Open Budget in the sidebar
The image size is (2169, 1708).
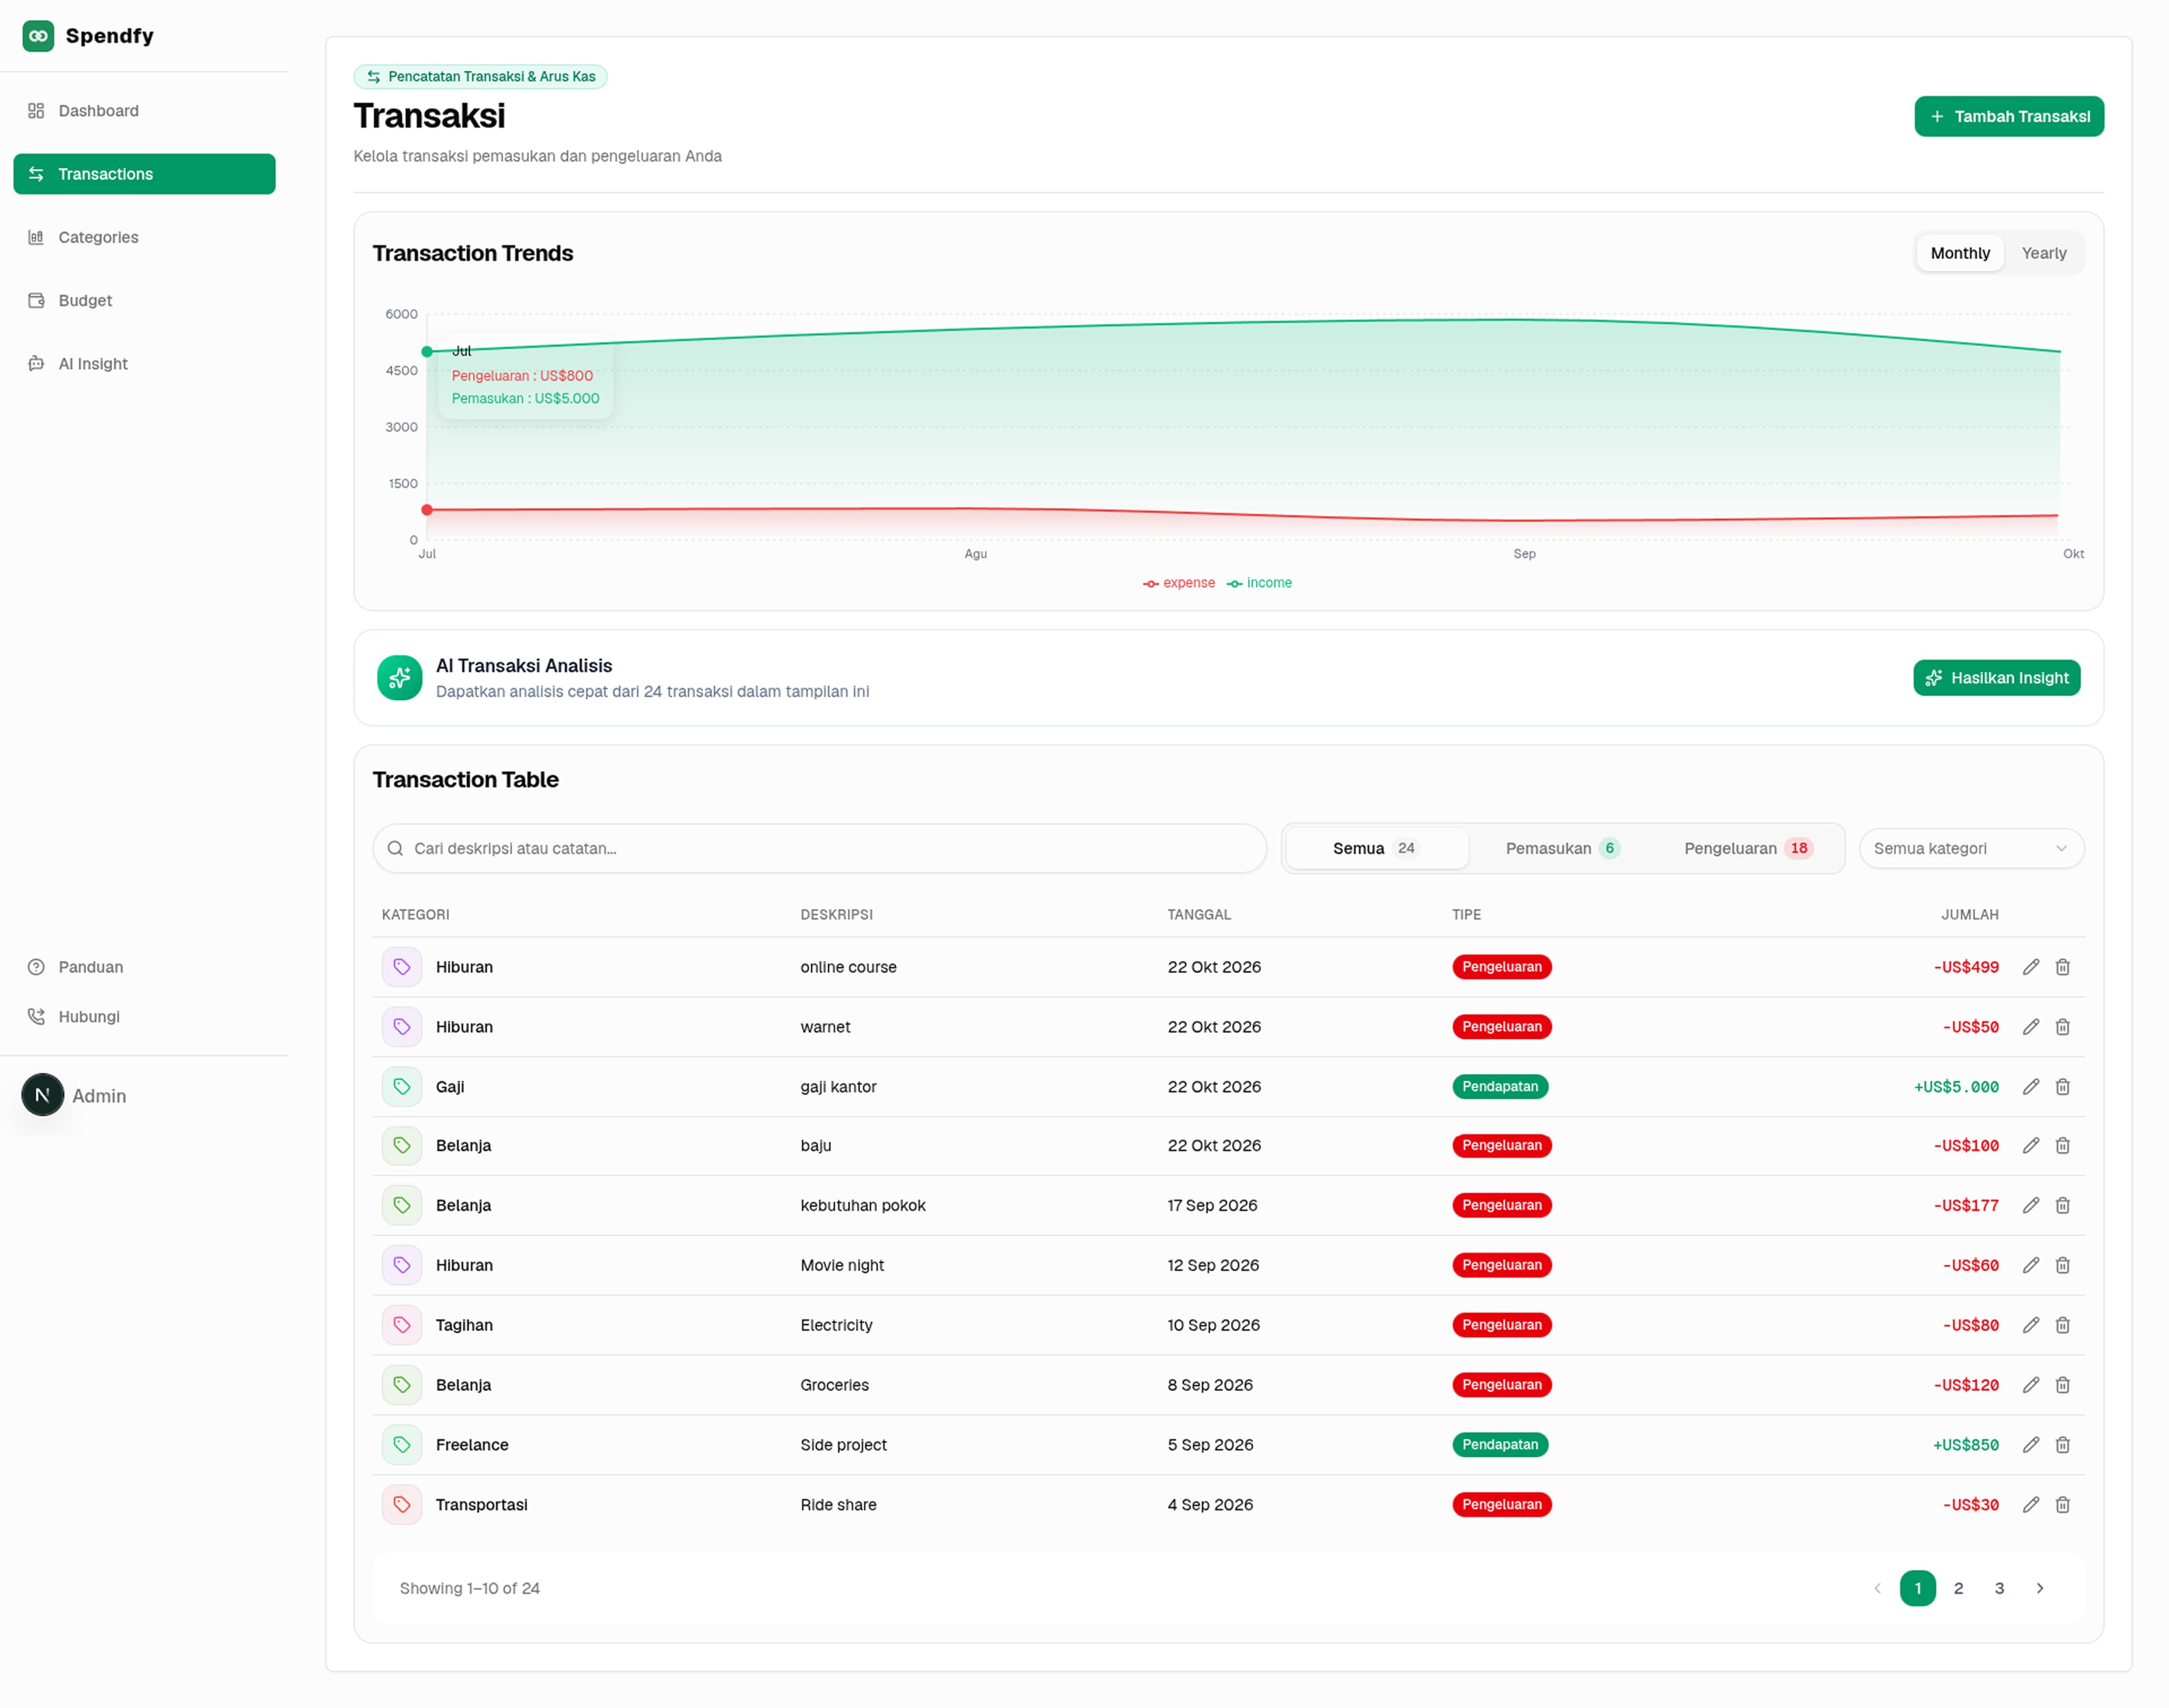click(x=144, y=301)
